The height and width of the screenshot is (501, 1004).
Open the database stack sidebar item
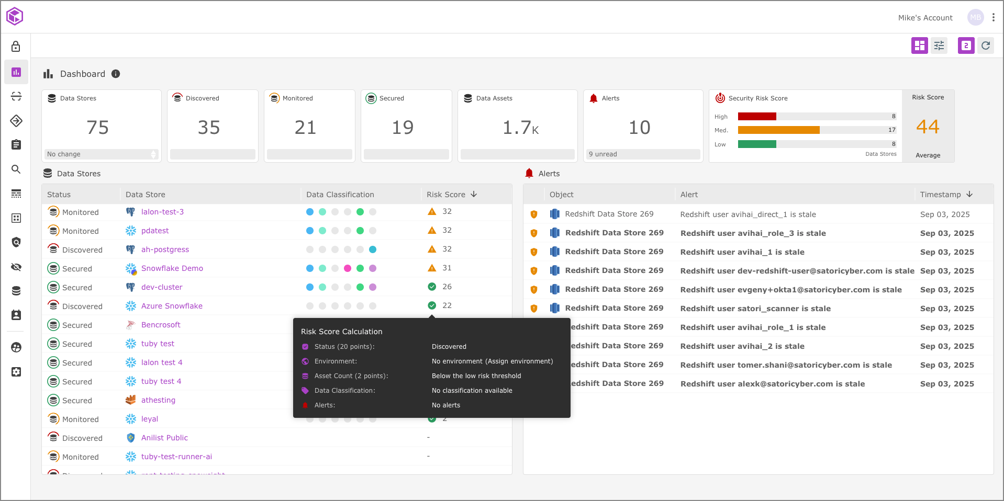pos(16,291)
